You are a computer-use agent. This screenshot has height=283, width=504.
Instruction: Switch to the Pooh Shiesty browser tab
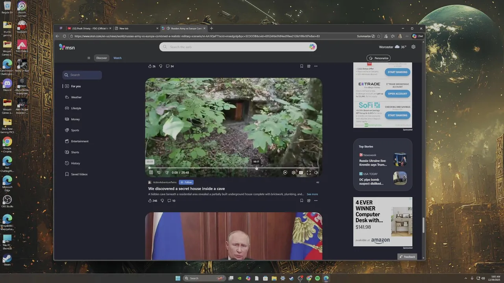[89, 28]
